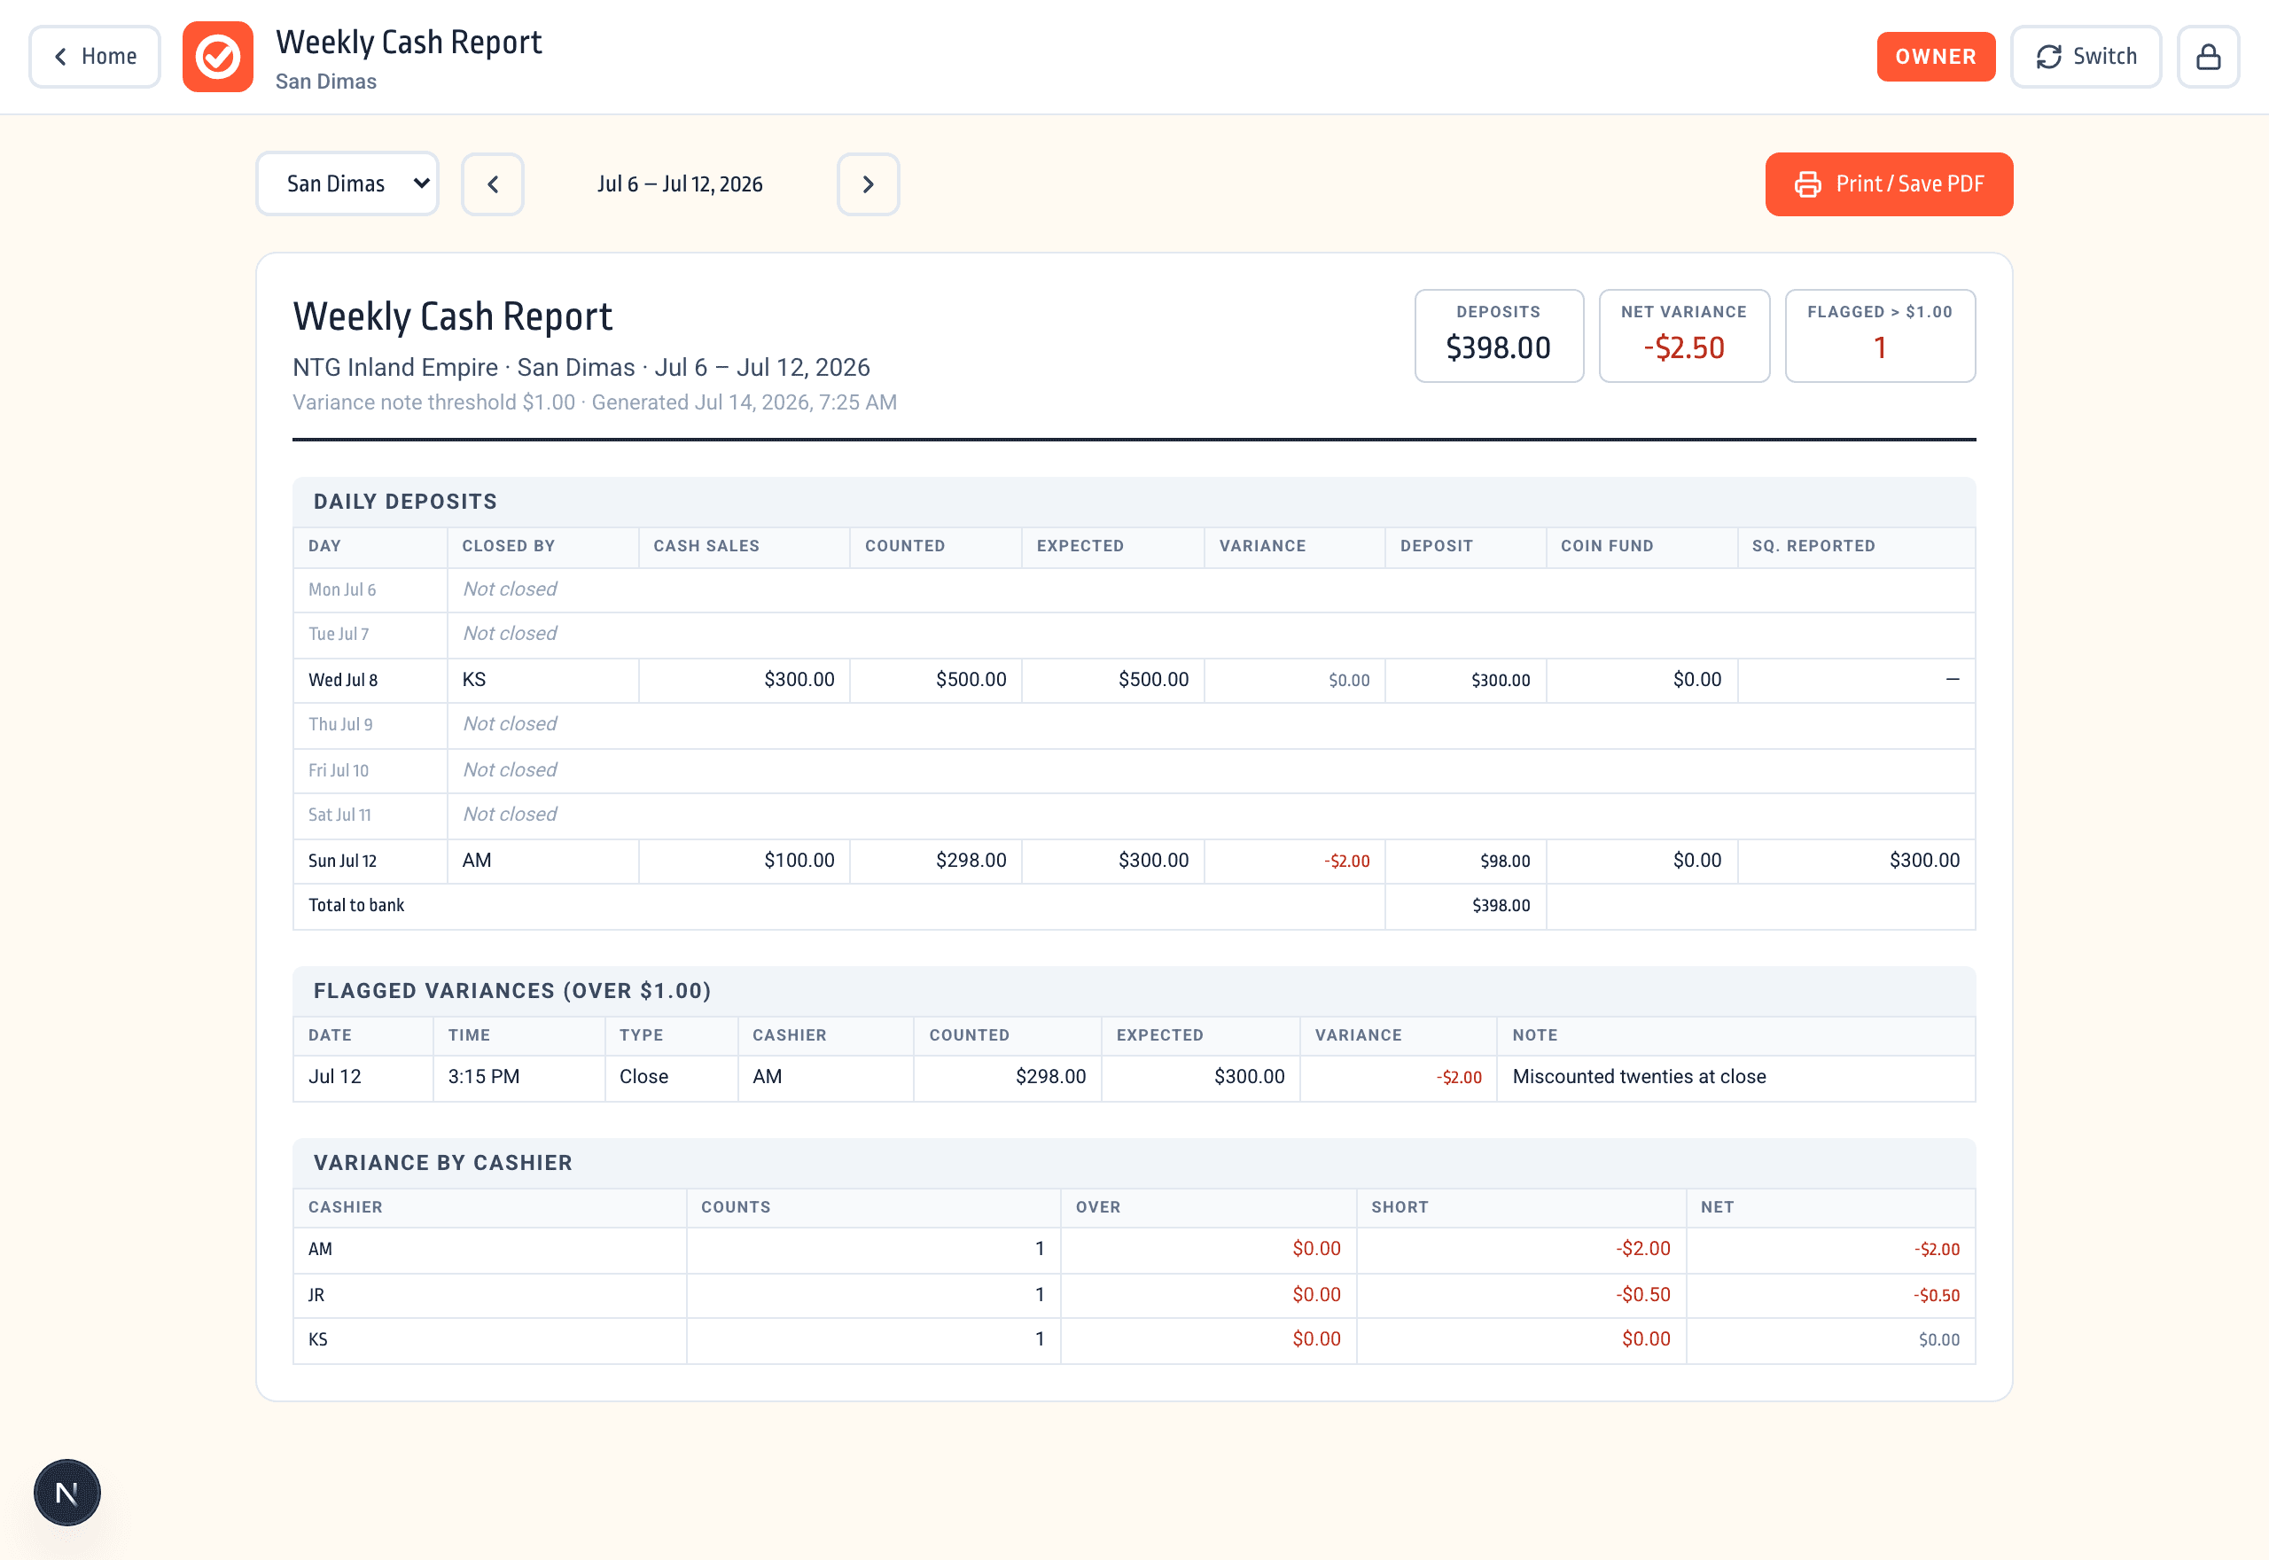
Task: Open the San Dimas location dropdown
Action: [347, 183]
